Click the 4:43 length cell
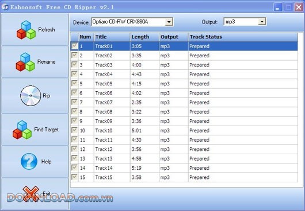Image resolution: width=305 pixels, height=211 pixels. (x=144, y=74)
